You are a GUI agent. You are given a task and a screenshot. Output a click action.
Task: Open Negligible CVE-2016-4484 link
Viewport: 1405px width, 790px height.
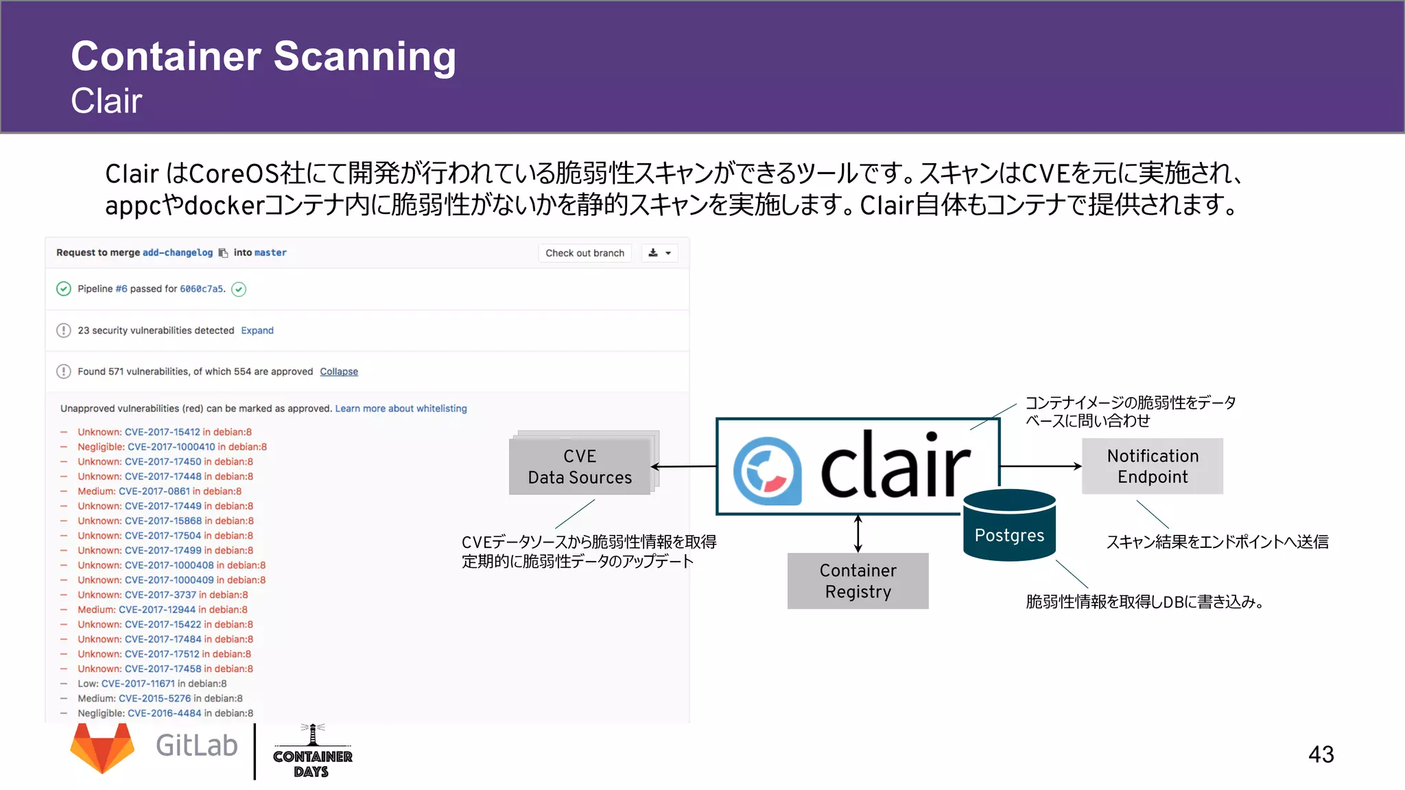point(165,714)
